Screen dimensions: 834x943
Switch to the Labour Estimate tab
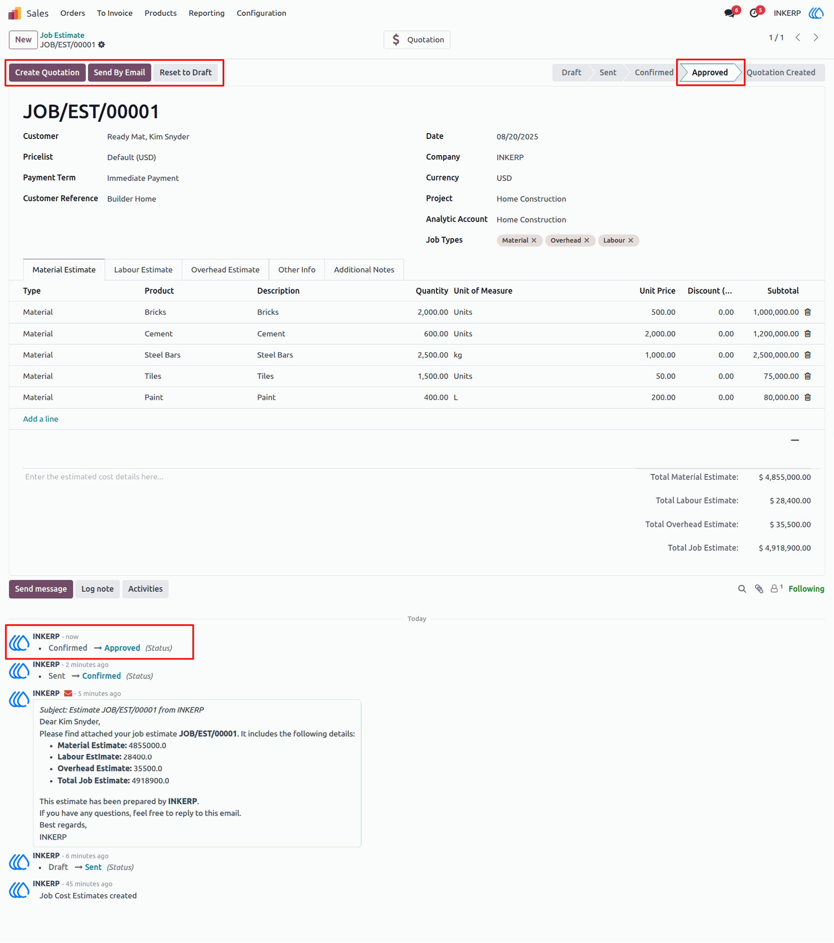[143, 270]
